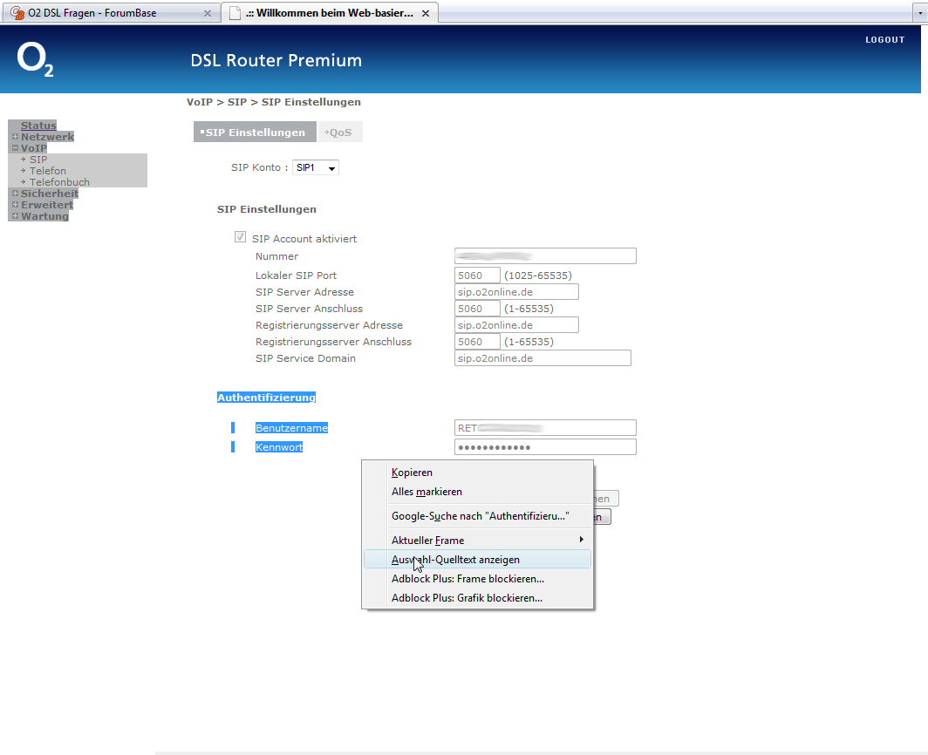Viewport: 928px width, 755px height.
Task: Switch to QoS tab
Action: point(340,133)
